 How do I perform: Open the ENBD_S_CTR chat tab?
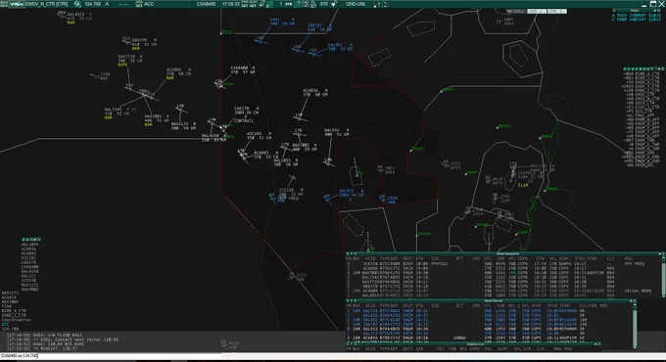tap(14, 315)
